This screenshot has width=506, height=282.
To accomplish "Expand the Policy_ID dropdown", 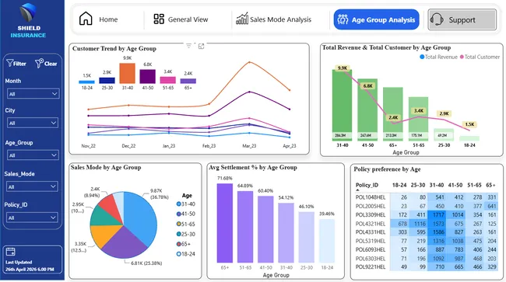I will pos(32,218).
